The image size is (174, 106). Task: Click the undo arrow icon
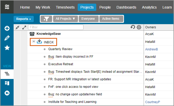click(x=133, y=27)
